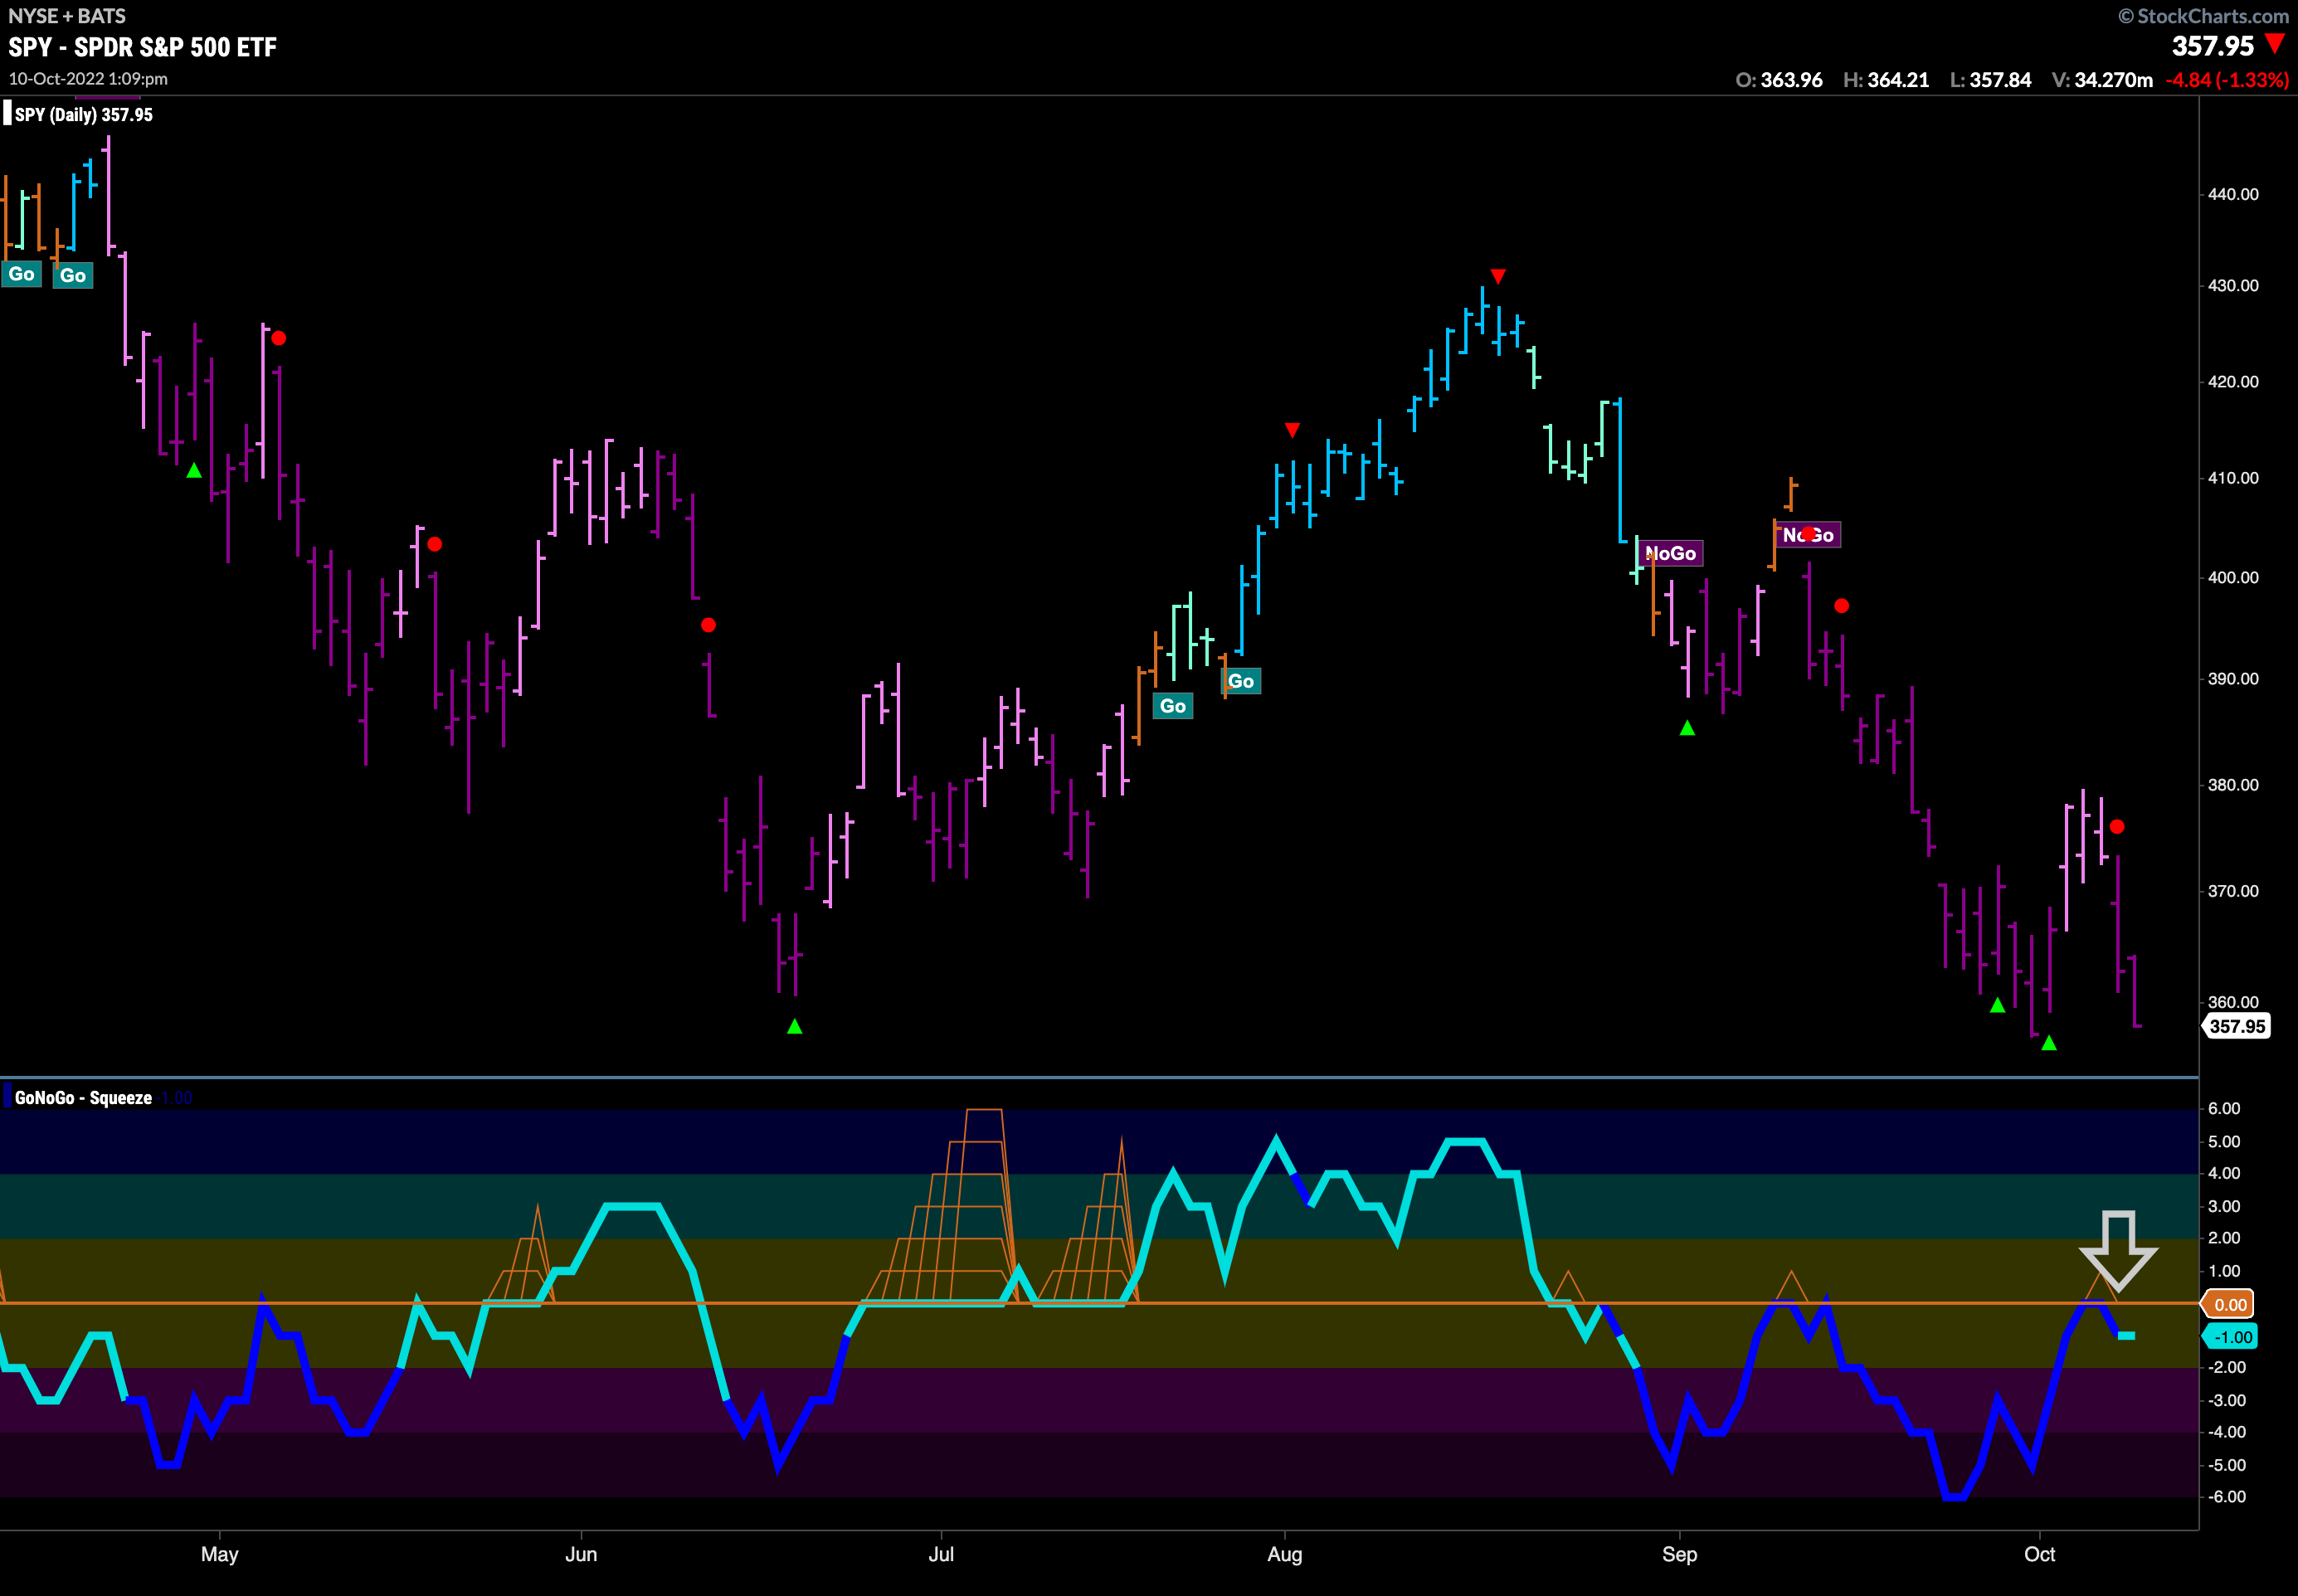Screen dimensions: 2298x1596
Task: Click the 3.00 oscillator axis label
Action: (2224, 1206)
